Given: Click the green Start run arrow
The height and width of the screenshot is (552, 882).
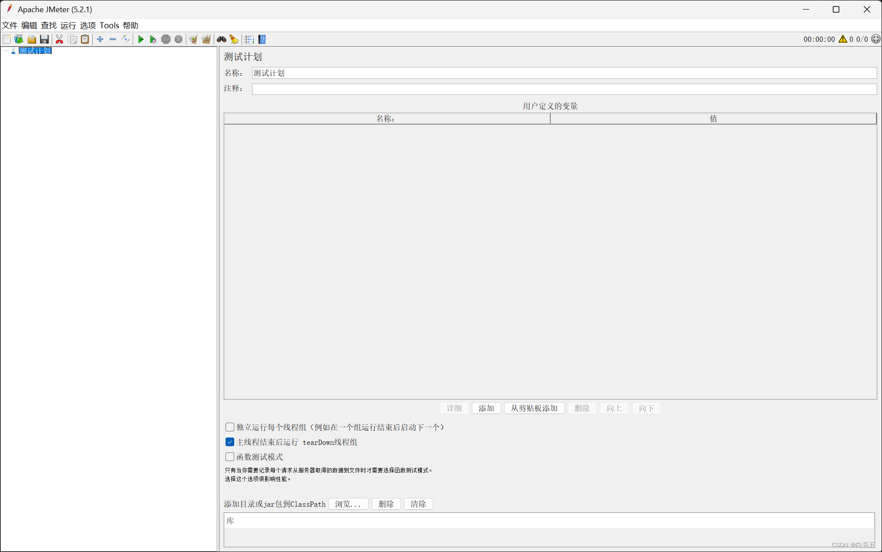Looking at the screenshot, I should pyautogui.click(x=141, y=40).
